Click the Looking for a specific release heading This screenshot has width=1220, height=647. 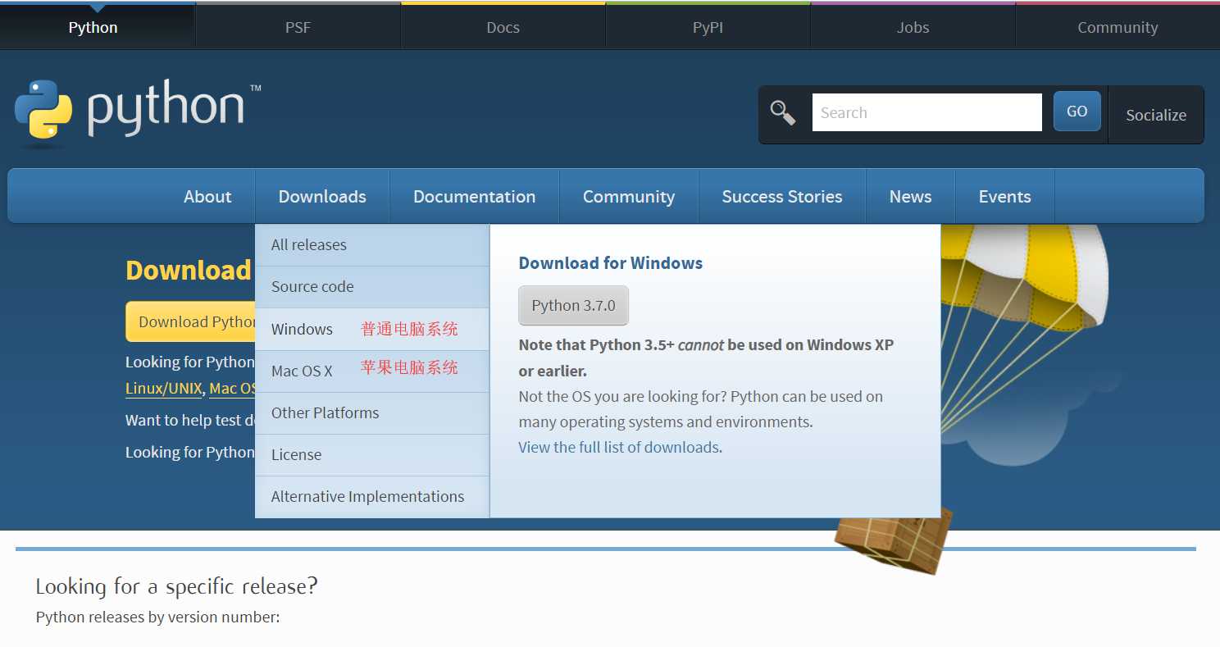pos(176,586)
